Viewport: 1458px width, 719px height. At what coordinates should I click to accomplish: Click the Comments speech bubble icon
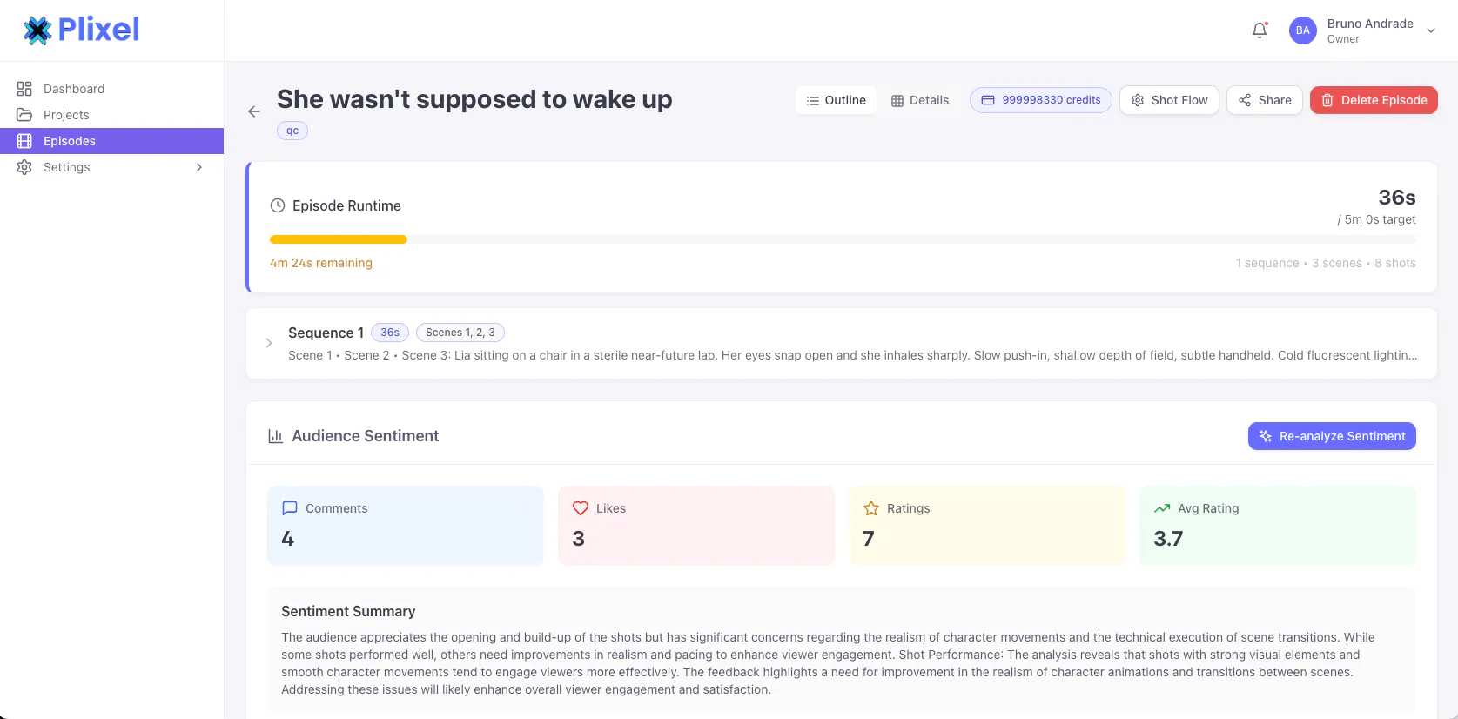290,508
